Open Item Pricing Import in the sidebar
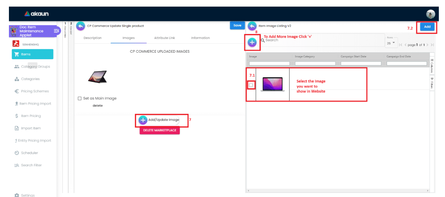 (x=33, y=104)
